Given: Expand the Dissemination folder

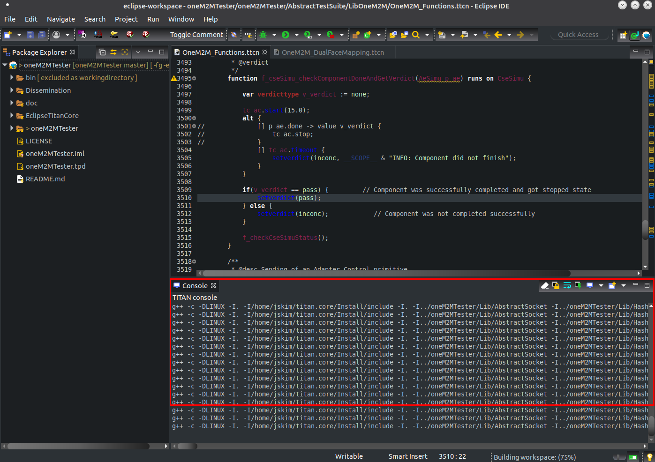Looking at the screenshot, I should [x=12, y=90].
